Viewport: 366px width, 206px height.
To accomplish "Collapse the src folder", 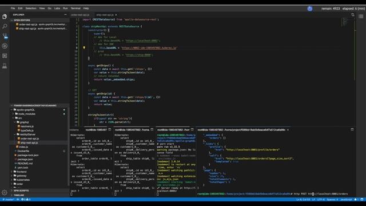I will point(20,118).
